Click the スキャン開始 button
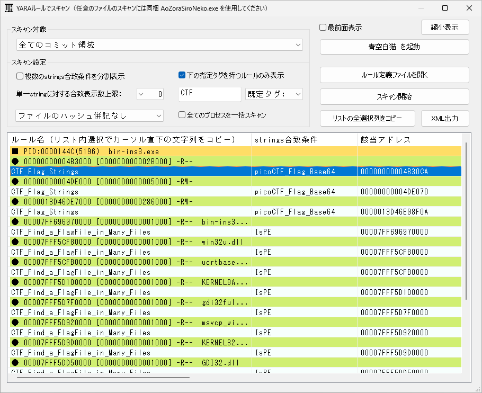 tap(394, 97)
